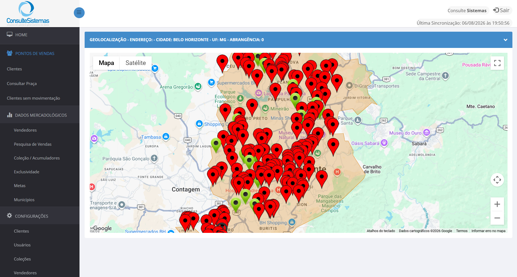
Task: Click the D'Granel Transportes marker icon
Action: point(349,85)
